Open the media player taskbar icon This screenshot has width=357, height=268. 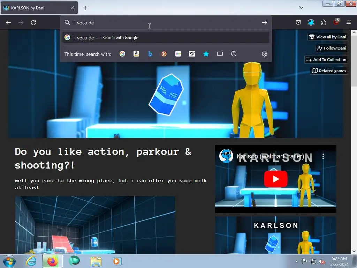pos(117,261)
